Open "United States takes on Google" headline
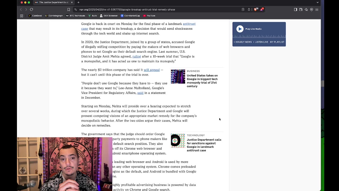This screenshot has height=191, width=339. (x=202, y=81)
